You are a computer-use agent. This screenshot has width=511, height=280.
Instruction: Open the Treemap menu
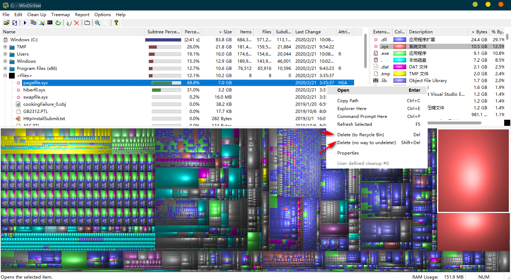[x=60, y=15]
